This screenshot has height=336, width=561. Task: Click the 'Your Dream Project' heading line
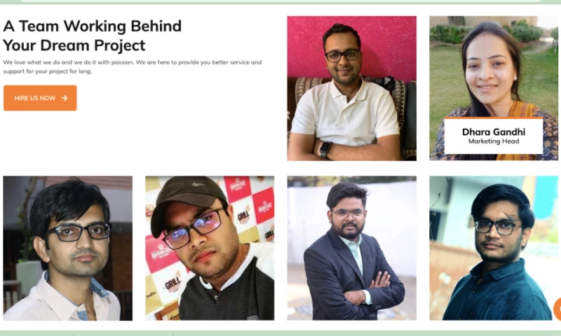74,45
